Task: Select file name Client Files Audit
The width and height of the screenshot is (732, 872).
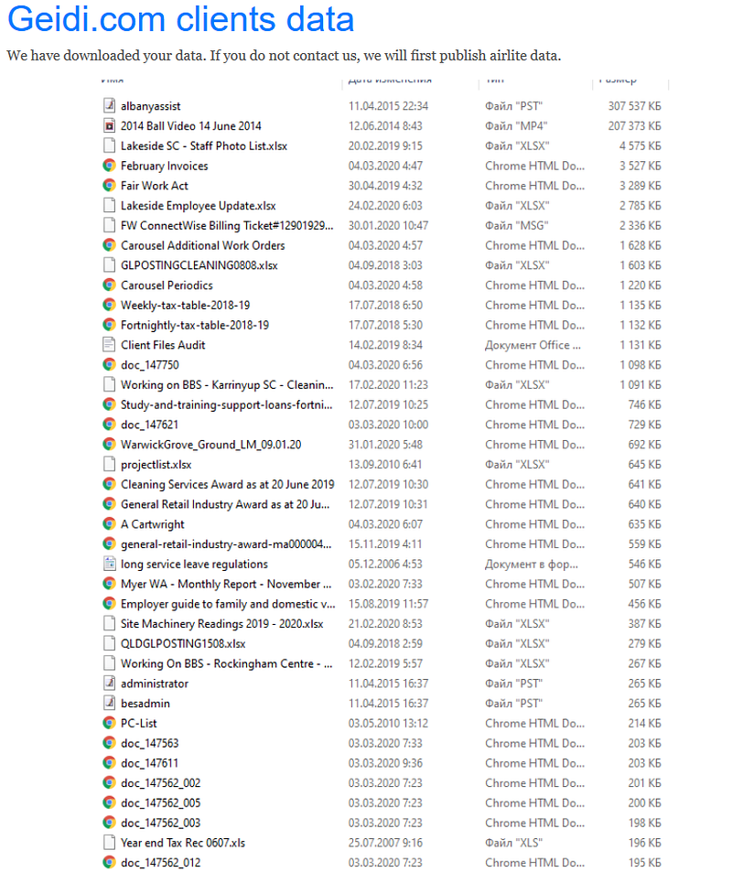Action: coord(163,345)
